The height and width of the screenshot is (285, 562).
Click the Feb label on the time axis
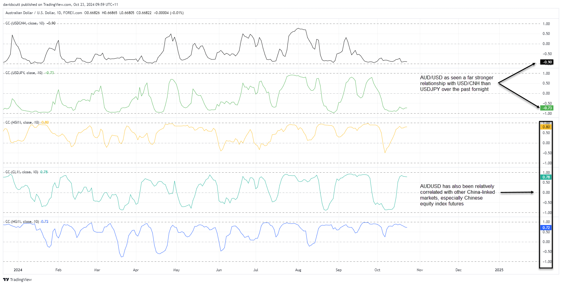[x=58, y=270]
